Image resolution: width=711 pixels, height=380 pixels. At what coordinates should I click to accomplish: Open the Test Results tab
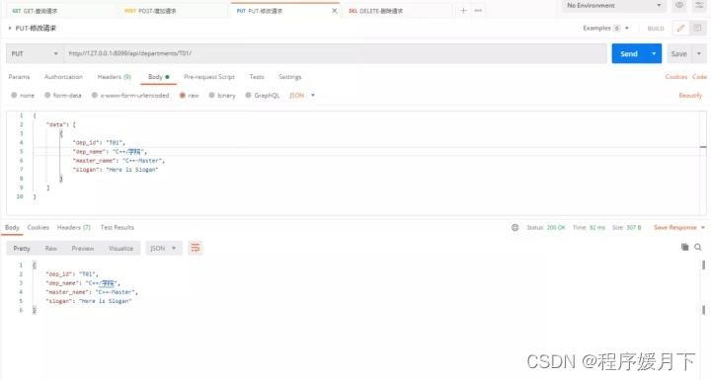(x=117, y=227)
